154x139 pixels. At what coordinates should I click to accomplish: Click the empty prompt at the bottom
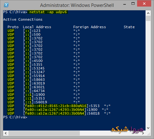click(15, 117)
